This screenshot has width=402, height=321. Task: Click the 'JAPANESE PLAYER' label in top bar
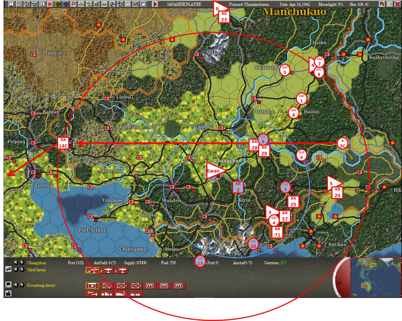point(184,4)
